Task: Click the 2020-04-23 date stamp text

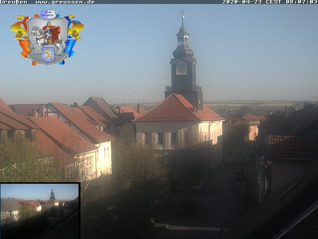Action: click(242, 2)
